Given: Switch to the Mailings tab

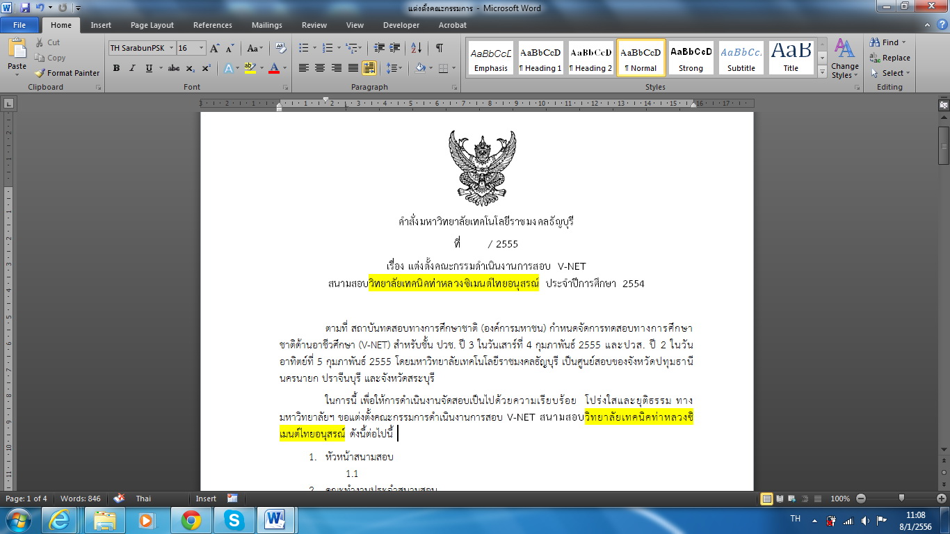Looking at the screenshot, I should point(267,25).
